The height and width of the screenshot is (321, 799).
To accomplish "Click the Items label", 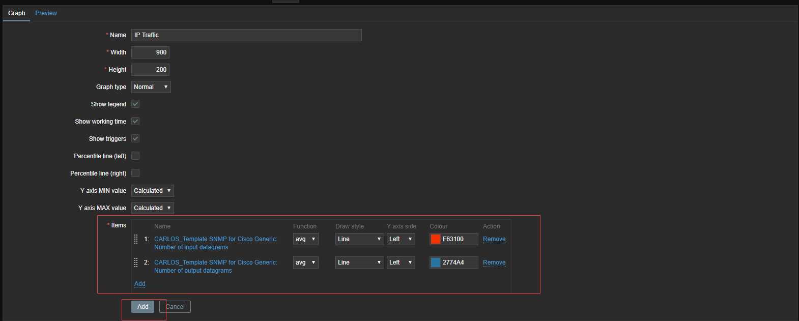I will click(x=119, y=225).
